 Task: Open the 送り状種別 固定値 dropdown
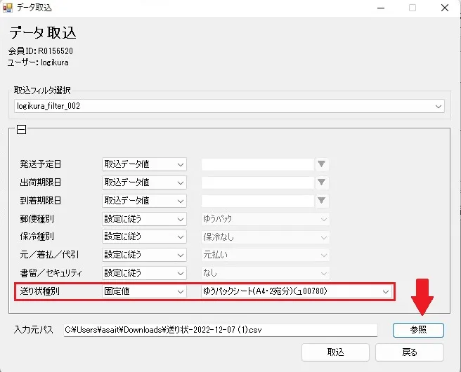coord(144,291)
